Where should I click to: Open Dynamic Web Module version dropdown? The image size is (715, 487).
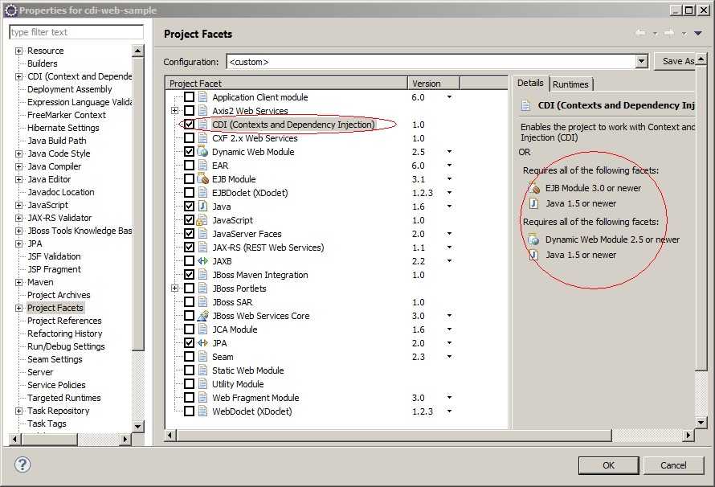[x=449, y=152]
